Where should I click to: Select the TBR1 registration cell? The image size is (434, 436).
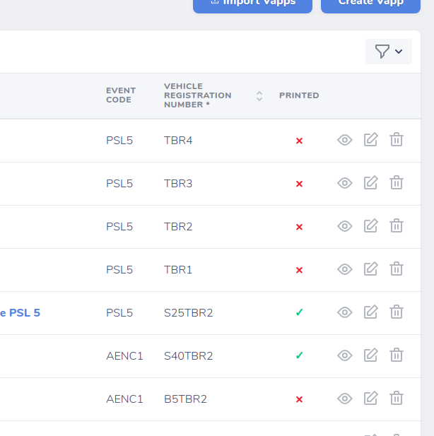pos(178,270)
